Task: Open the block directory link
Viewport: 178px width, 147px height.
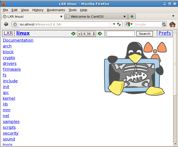Action: tap(8, 52)
